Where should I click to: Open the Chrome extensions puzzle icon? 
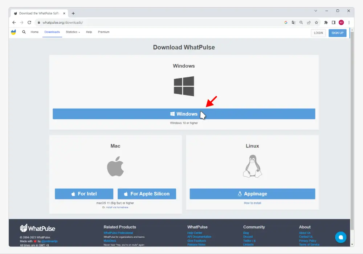326,23
